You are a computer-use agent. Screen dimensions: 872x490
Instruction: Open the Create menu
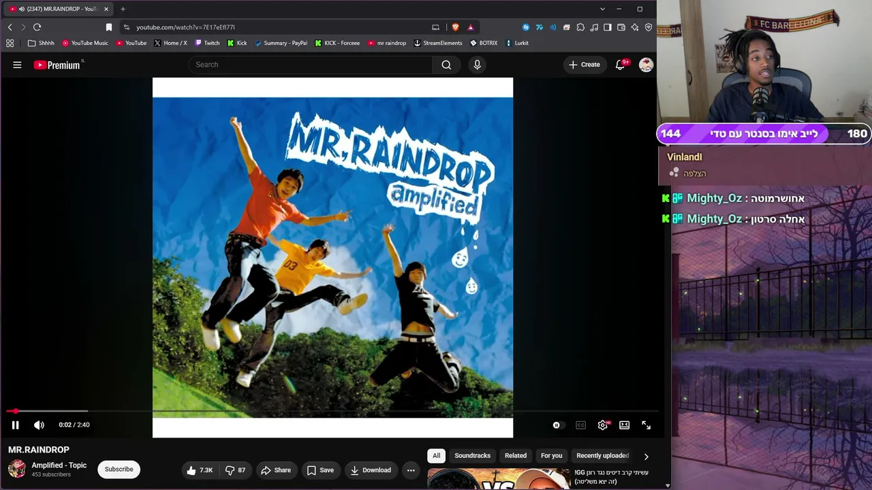(x=585, y=65)
